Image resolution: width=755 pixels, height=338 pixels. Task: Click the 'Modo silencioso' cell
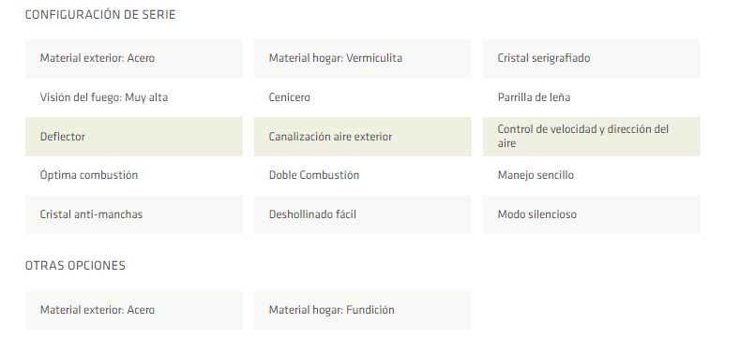[591, 214]
